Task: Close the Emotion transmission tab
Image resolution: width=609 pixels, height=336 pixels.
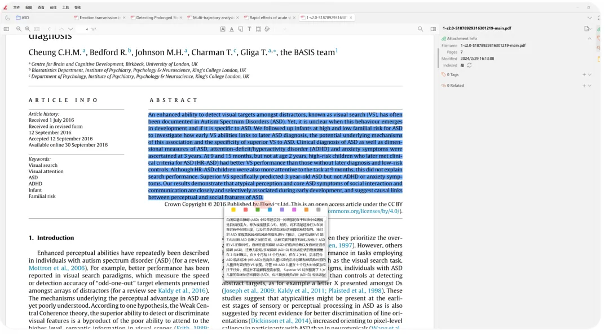Action: 124,17
